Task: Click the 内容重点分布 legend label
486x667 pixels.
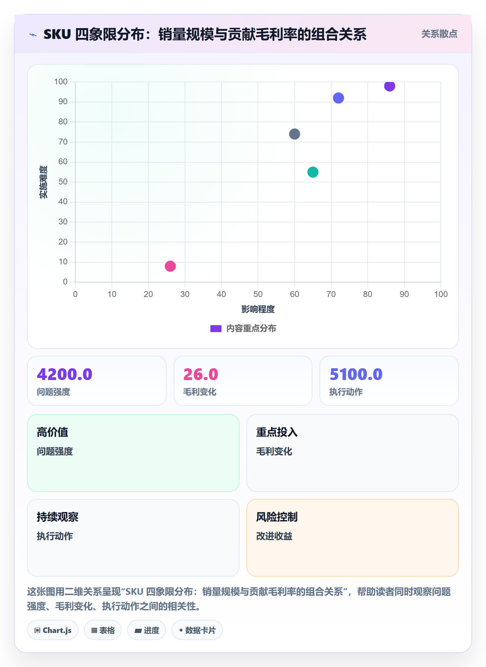Action: click(251, 329)
